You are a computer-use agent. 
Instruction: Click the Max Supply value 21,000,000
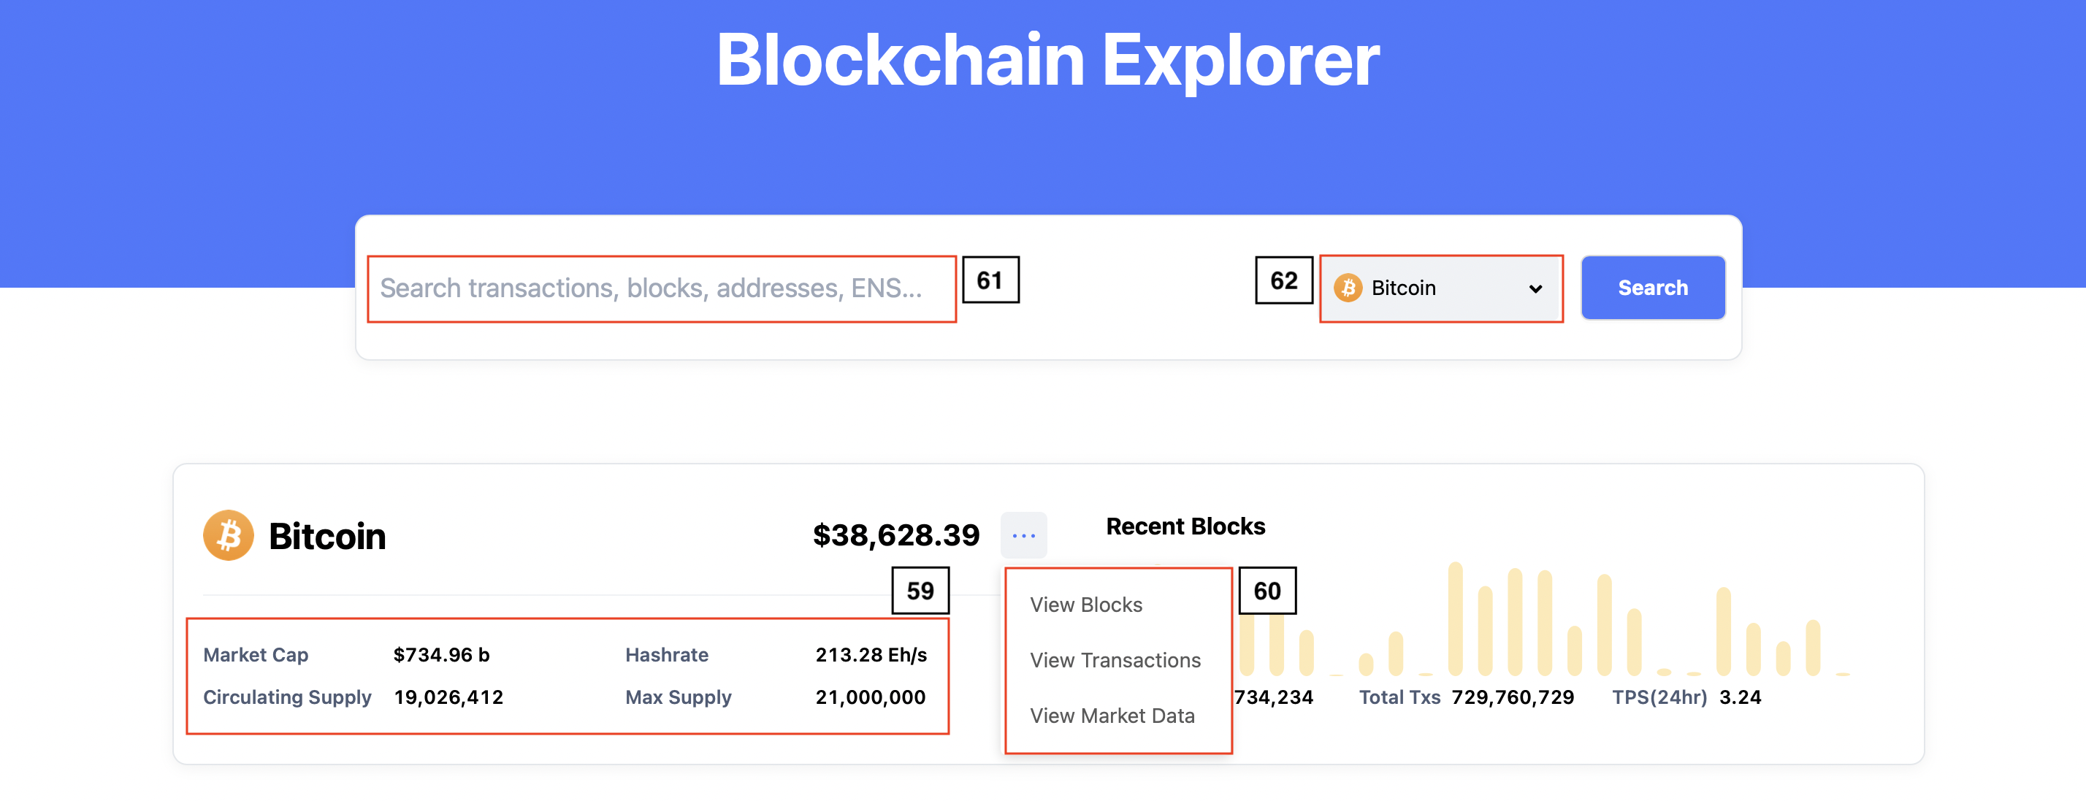tap(871, 697)
